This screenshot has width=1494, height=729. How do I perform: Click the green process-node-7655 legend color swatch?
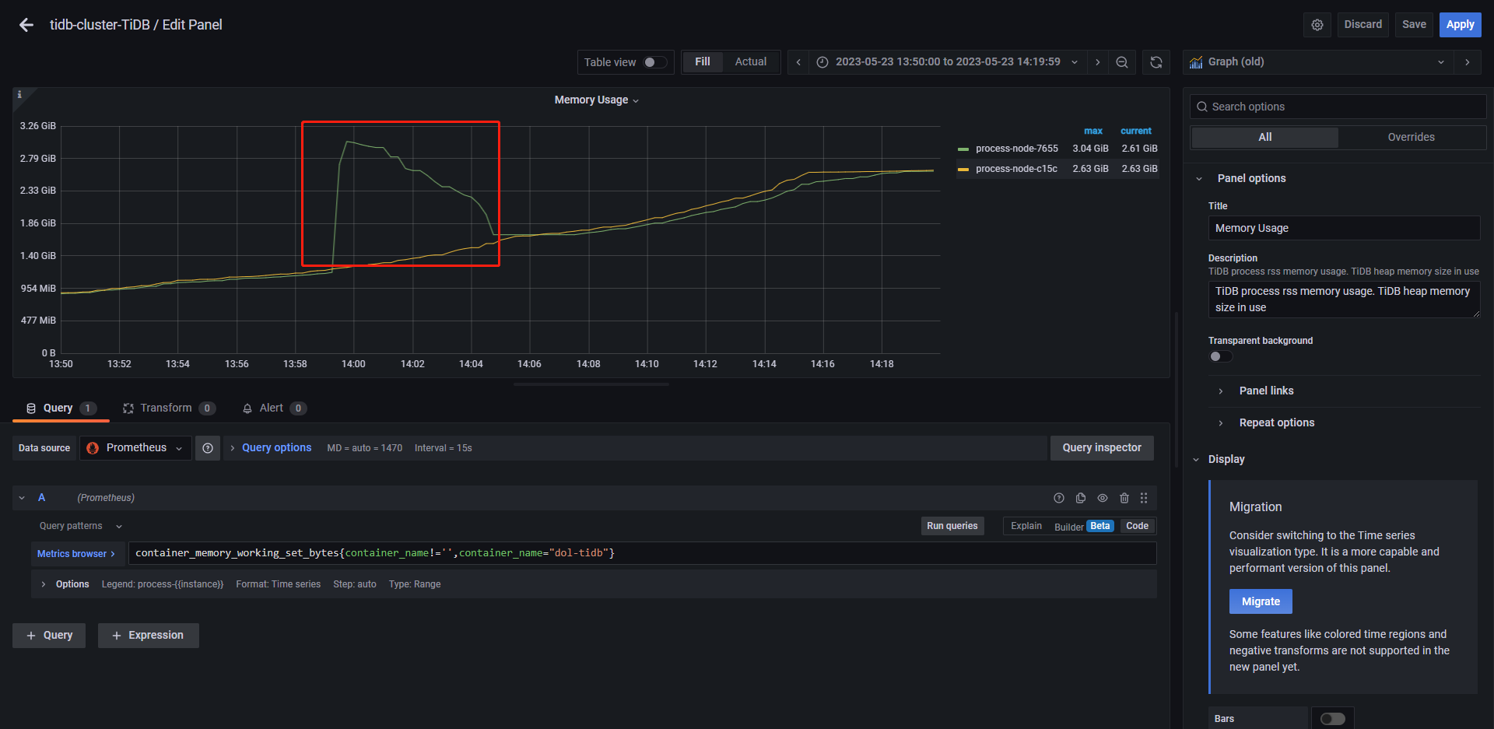(963, 149)
